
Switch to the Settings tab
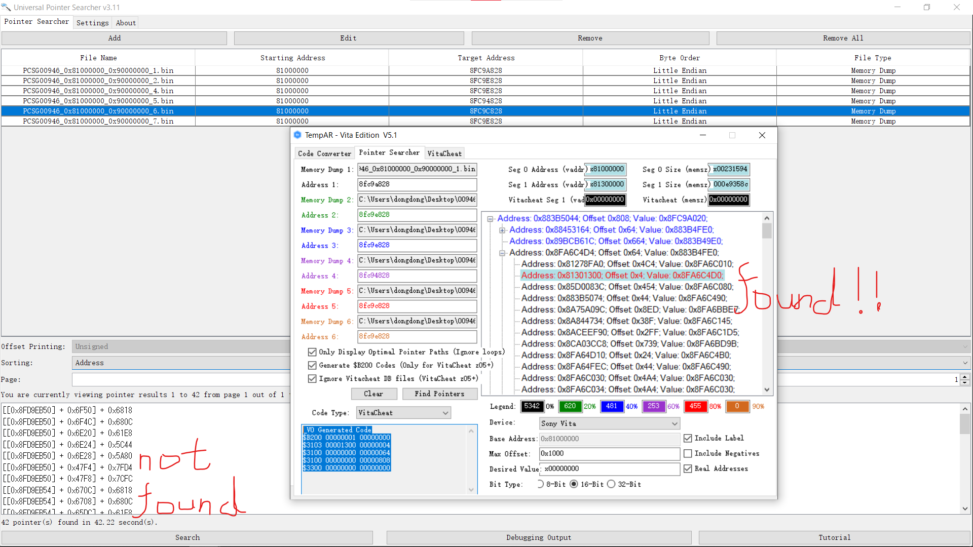(92, 23)
